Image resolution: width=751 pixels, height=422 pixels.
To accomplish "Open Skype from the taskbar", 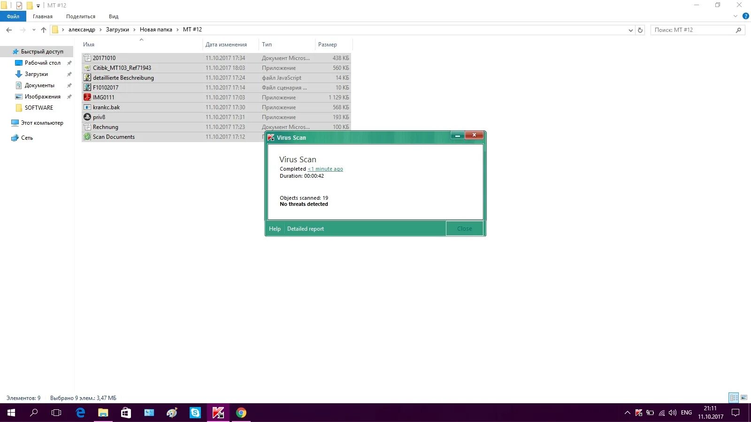I will (x=195, y=413).
